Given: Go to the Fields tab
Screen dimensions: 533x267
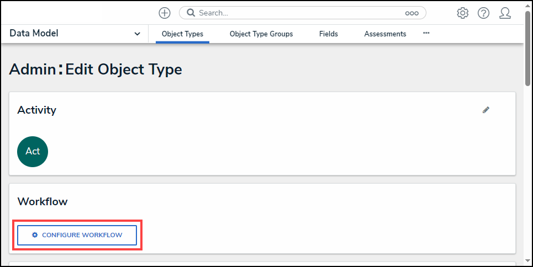Looking at the screenshot, I should pyautogui.click(x=329, y=34).
